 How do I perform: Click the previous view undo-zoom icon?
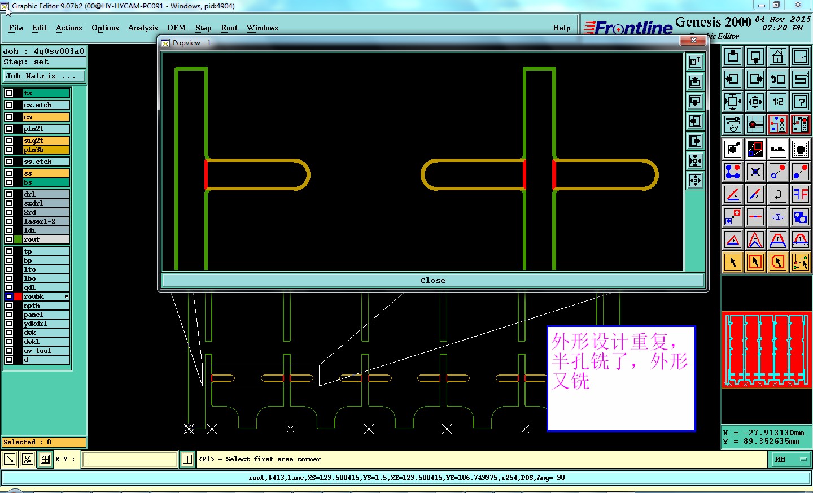(778, 79)
